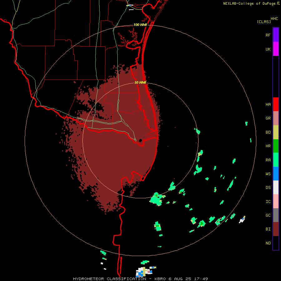Click the 'HA' legend label
The height and width of the screenshot is (281, 281).
(x=268, y=105)
